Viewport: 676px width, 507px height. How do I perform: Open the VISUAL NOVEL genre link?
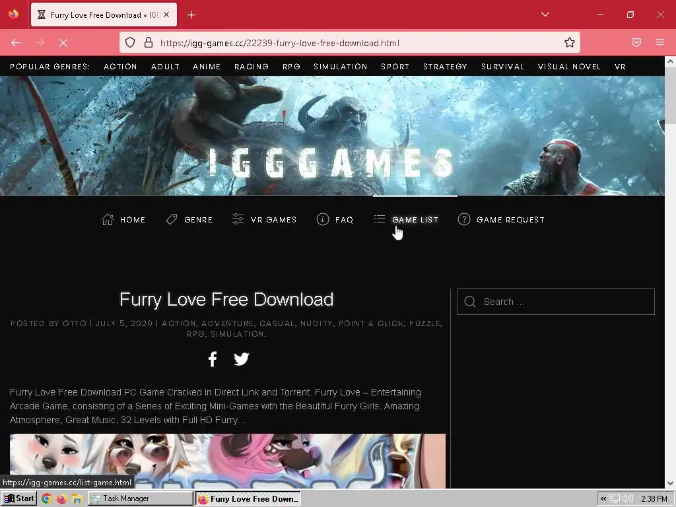pos(569,67)
